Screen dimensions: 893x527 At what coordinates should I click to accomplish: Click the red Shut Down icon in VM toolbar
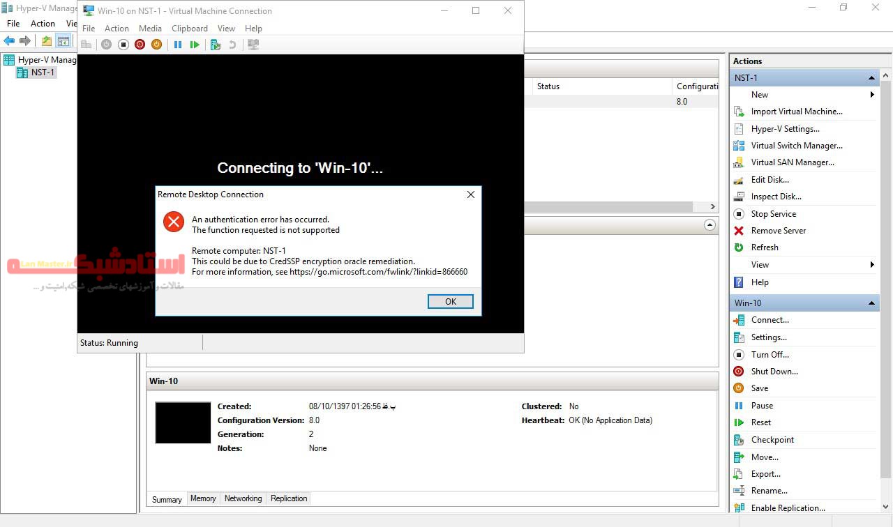140,45
